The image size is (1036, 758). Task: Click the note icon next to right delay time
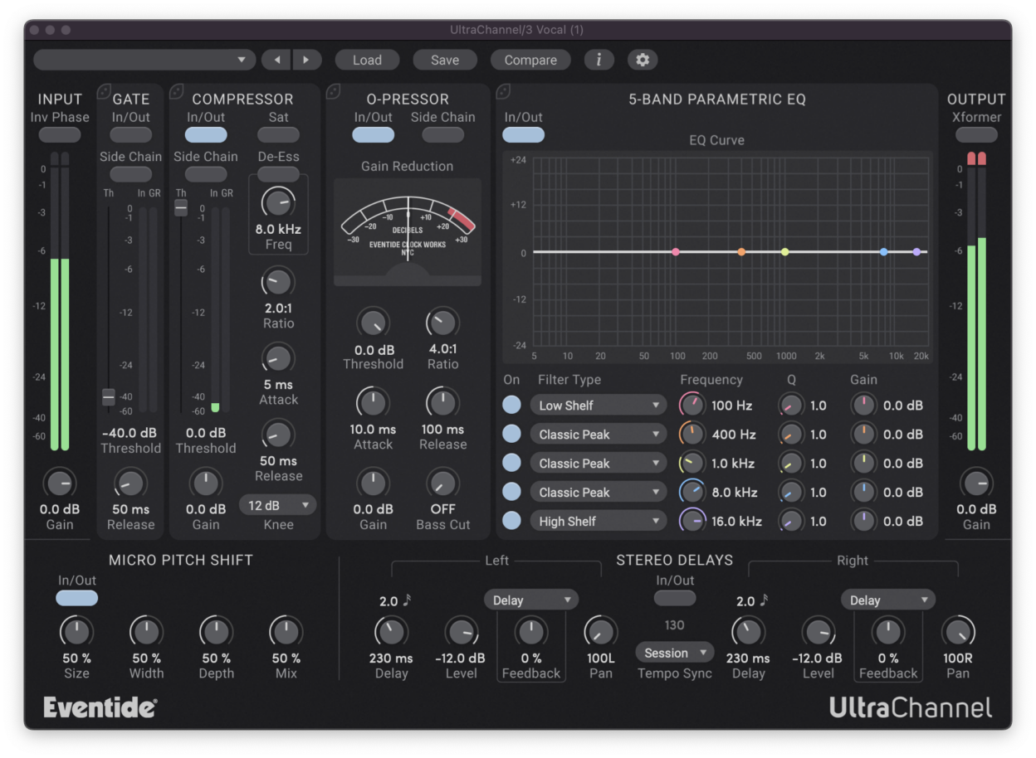763,599
